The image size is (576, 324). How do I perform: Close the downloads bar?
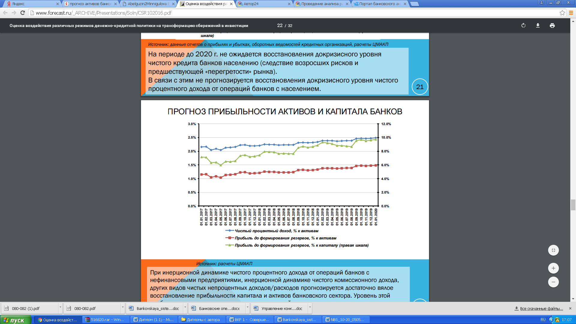(570, 308)
